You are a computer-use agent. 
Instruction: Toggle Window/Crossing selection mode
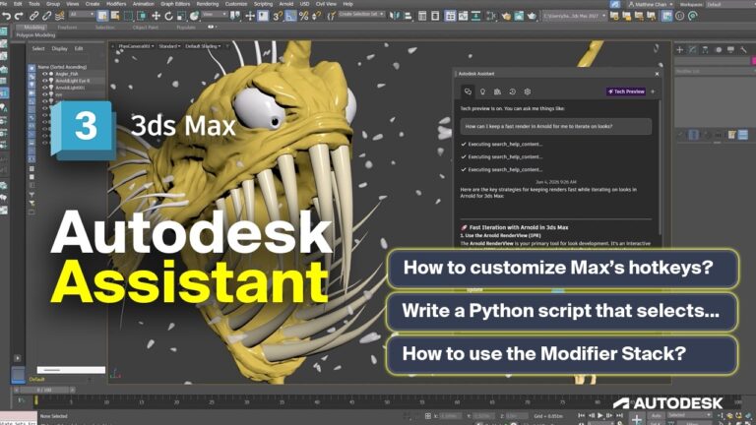(142, 16)
